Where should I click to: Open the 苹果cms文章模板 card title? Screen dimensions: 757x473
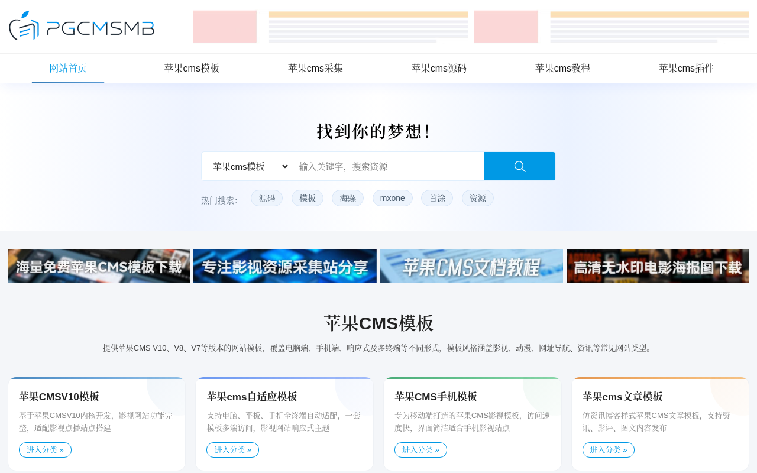[623, 397]
